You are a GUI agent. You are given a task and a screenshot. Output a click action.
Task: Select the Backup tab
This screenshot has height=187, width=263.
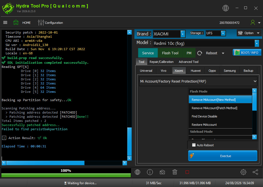pyautogui.click(x=248, y=71)
